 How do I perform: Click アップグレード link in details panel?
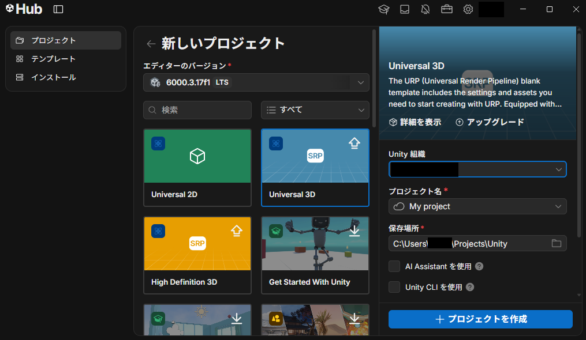pos(490,122)
